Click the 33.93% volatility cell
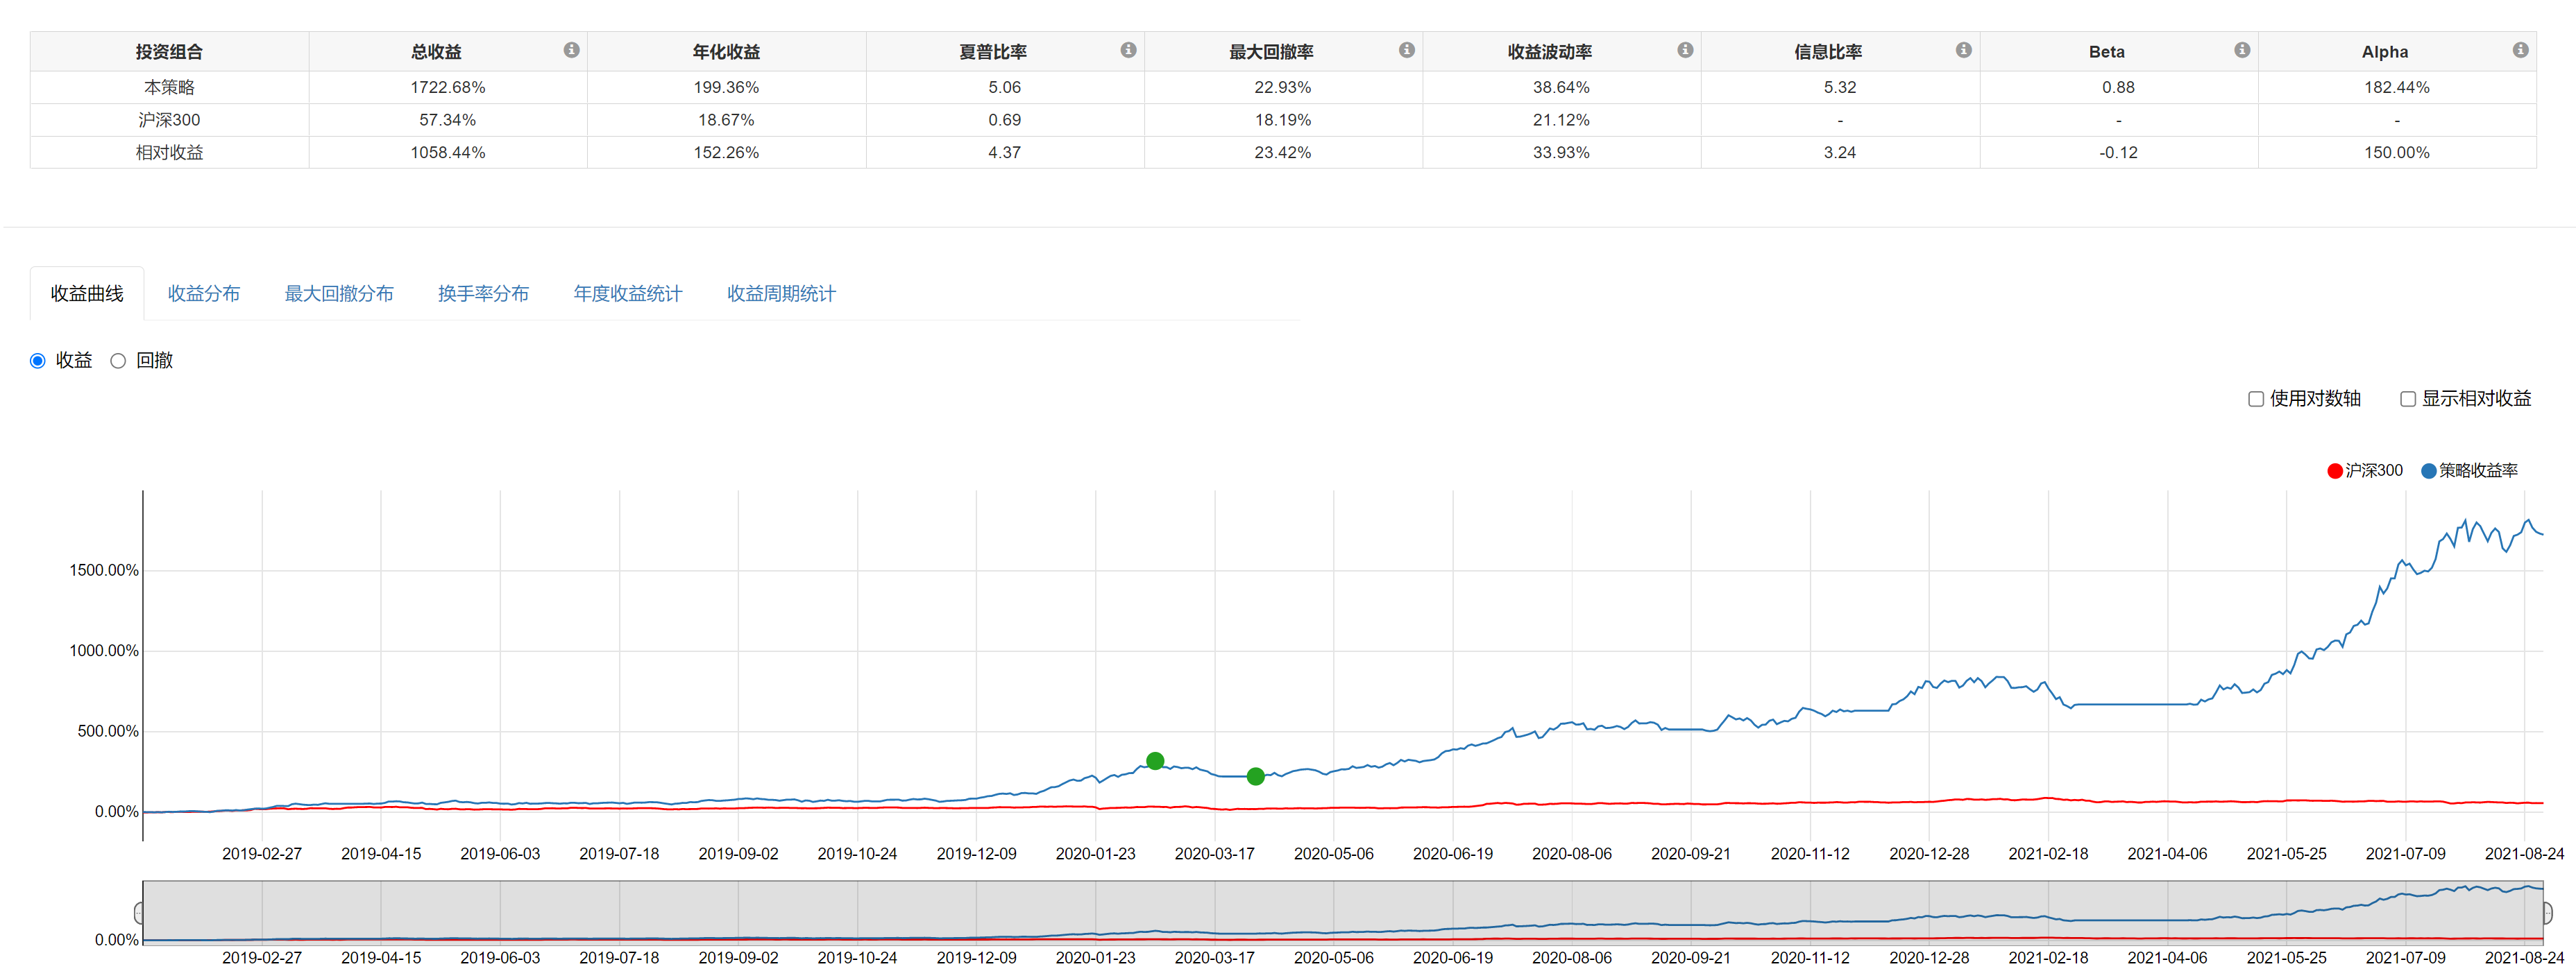2576x978 pixels. (x=1561, y=152)
